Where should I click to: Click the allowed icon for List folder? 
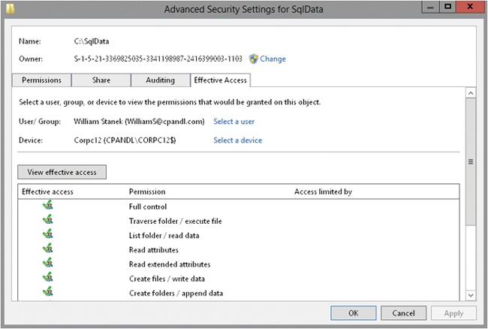[47, 234]
